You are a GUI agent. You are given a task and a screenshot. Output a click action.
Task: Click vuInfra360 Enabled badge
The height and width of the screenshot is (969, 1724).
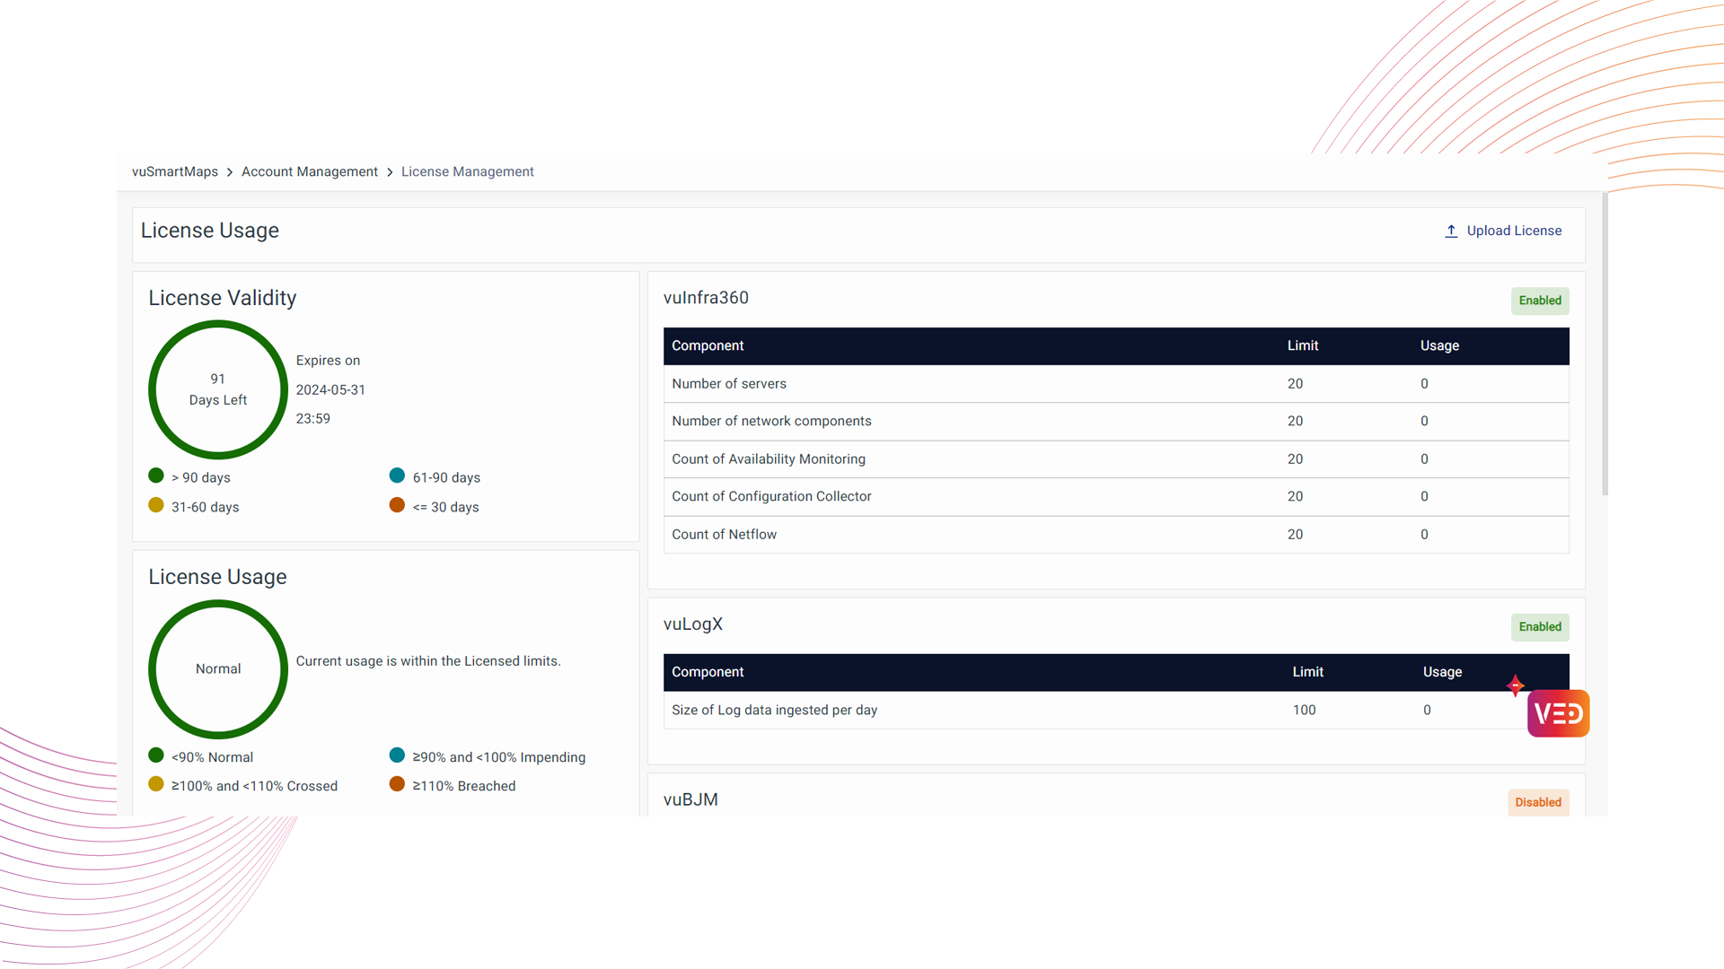1540,301
